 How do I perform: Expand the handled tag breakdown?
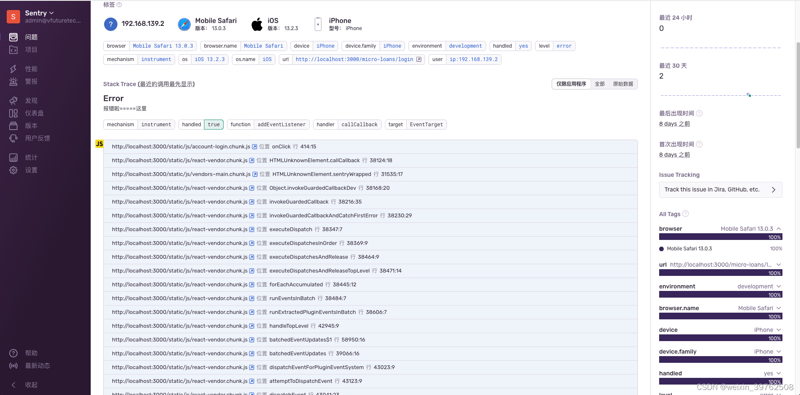pyautogui.click(x=779, y=373)
